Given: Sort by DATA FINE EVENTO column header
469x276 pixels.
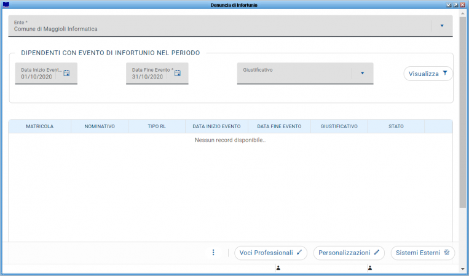Looking at the screenshot, I should click(x=279, y=126).
